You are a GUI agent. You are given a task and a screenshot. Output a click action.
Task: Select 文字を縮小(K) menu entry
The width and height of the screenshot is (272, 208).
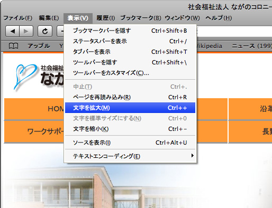click(x=130, y=129)
